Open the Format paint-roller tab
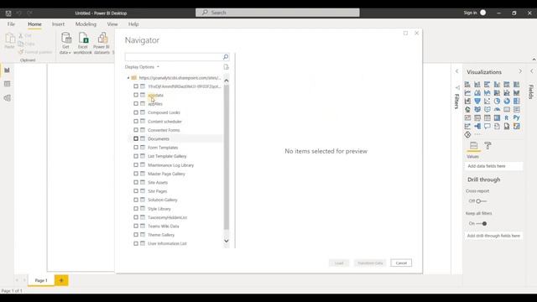This screenshot has width=537, height=302. [x=487, y=145]
